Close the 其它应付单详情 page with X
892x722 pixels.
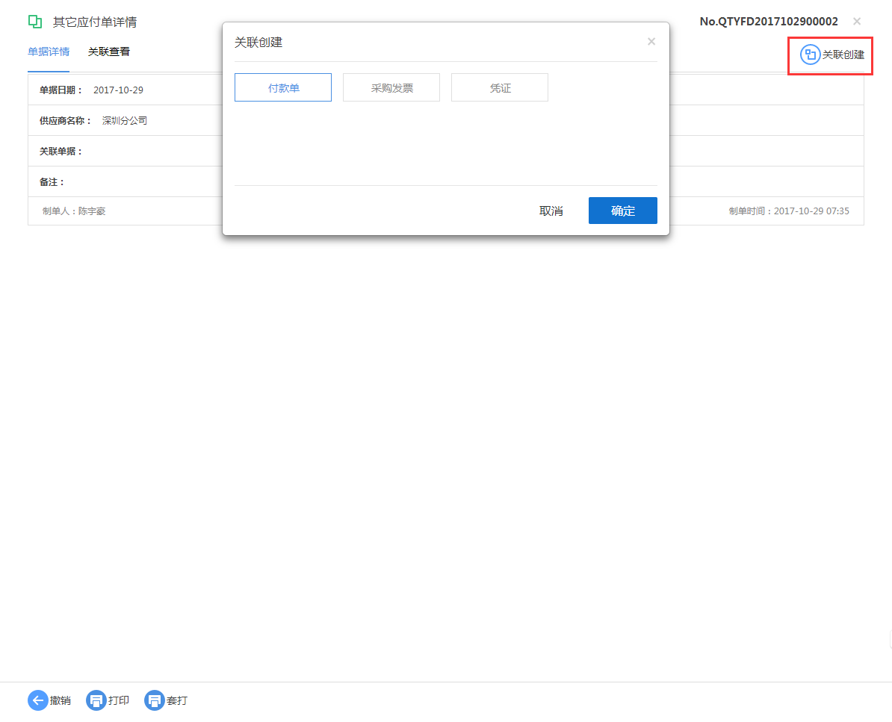click(x=857, y=22)
